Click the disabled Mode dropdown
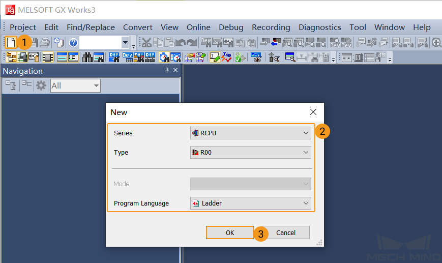Screen dimensions: 442x263 coord(251,184)
